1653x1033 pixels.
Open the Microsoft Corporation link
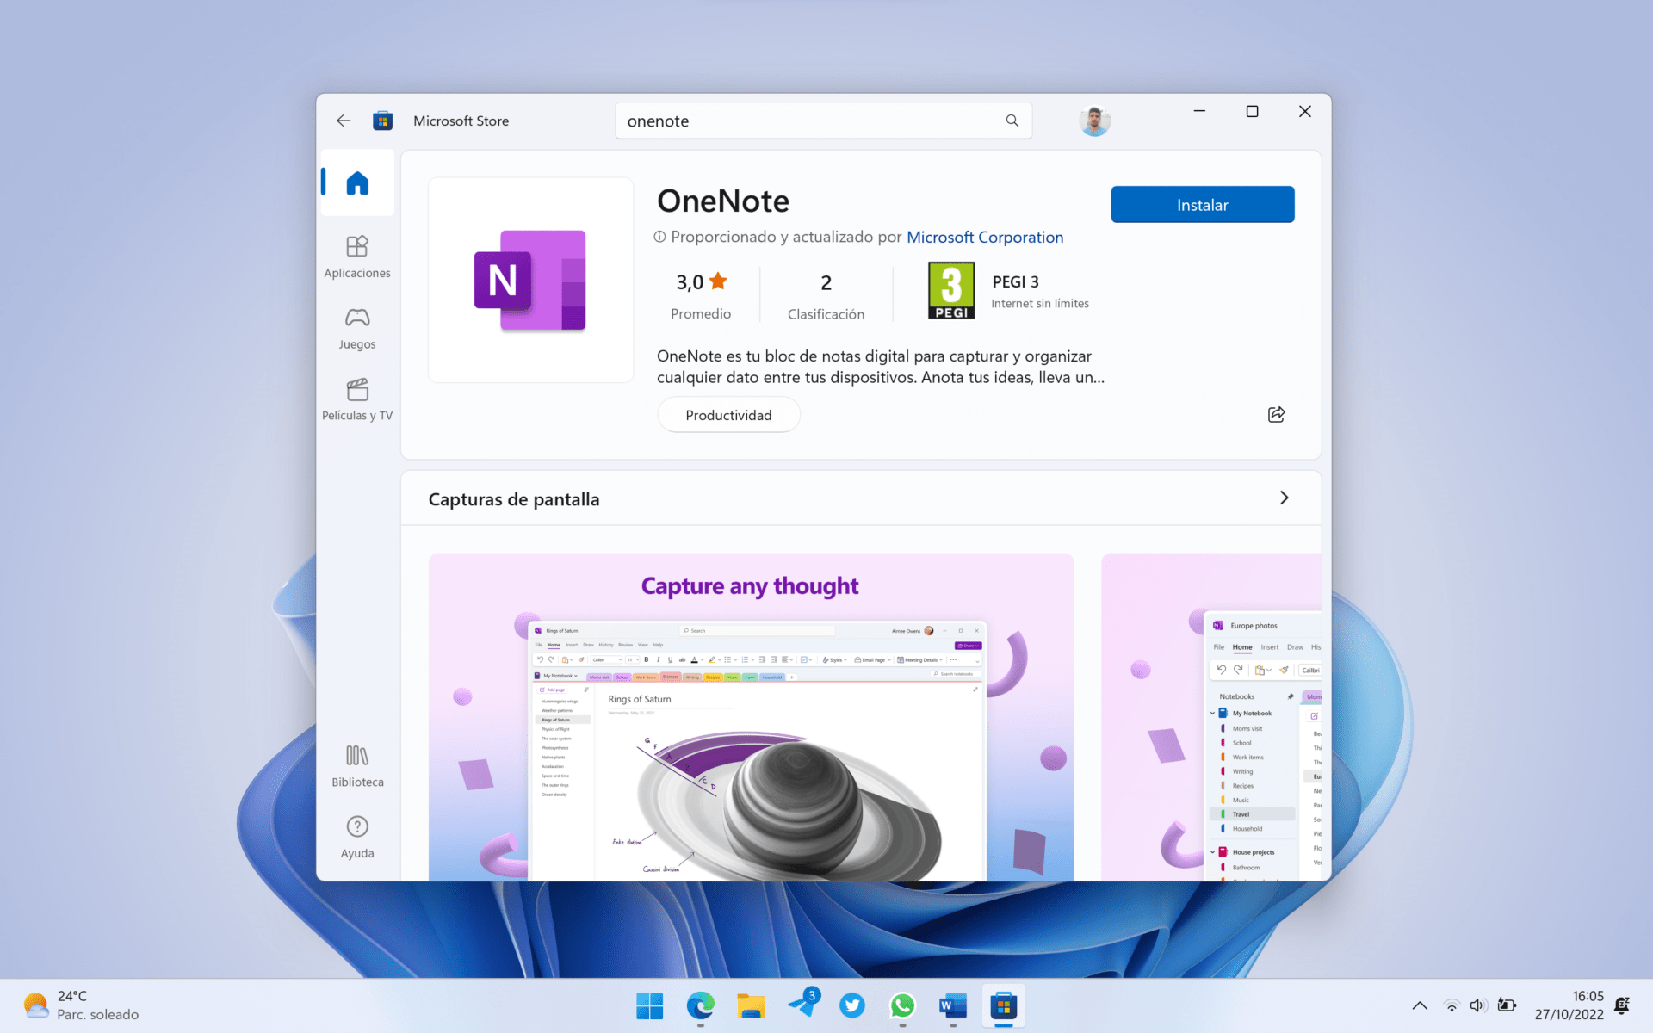985,237
